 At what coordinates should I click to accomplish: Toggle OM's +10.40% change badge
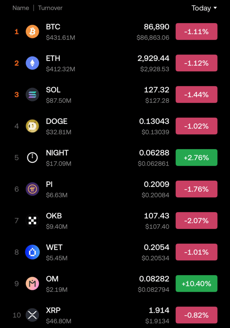point(196,283)
